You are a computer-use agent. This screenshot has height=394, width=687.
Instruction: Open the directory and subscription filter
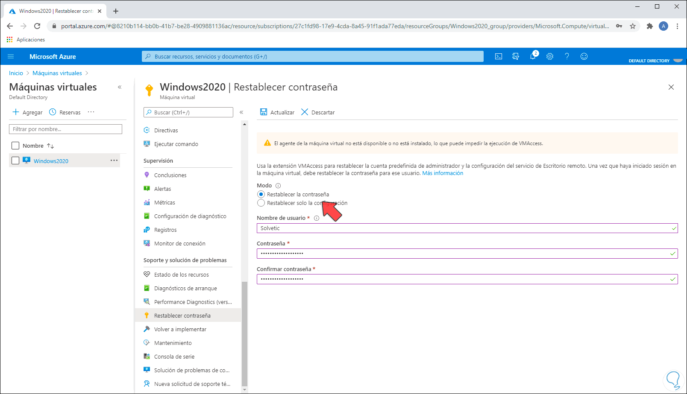pos(516,56)
